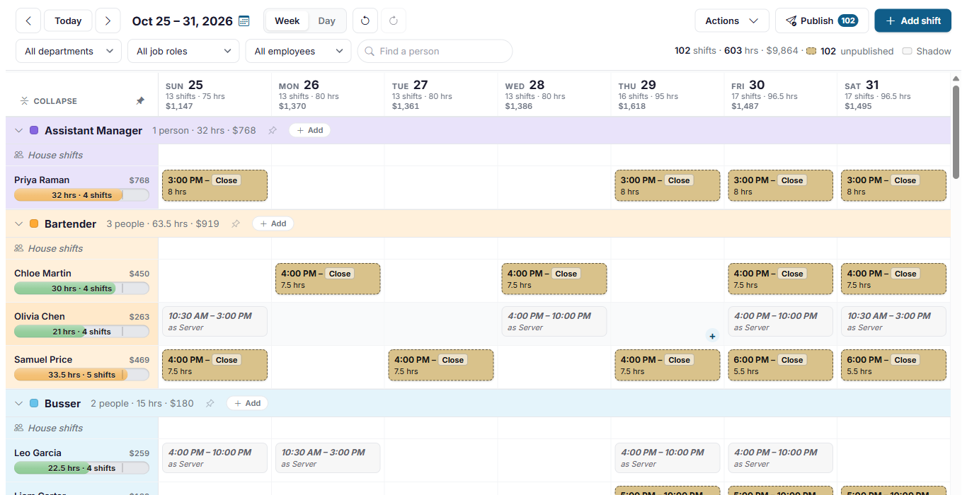Screen dimensions: 967x495
Task: Add a shift to Bartender
Action: point(273,223)
